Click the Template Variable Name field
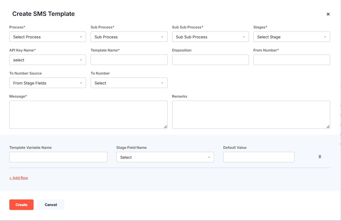341x221 pixels. point(58,157)
